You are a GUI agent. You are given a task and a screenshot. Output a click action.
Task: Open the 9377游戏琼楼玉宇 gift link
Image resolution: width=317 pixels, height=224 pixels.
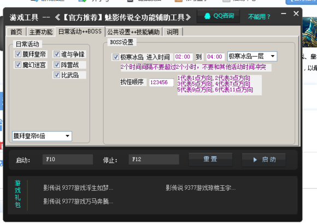click(x=201, y=188)
